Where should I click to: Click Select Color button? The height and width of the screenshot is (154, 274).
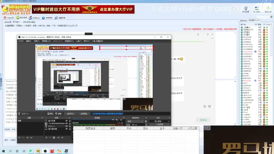point(84,114)
